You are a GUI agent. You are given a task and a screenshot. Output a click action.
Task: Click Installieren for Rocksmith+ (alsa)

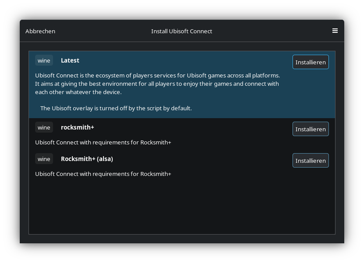[310, 161]
